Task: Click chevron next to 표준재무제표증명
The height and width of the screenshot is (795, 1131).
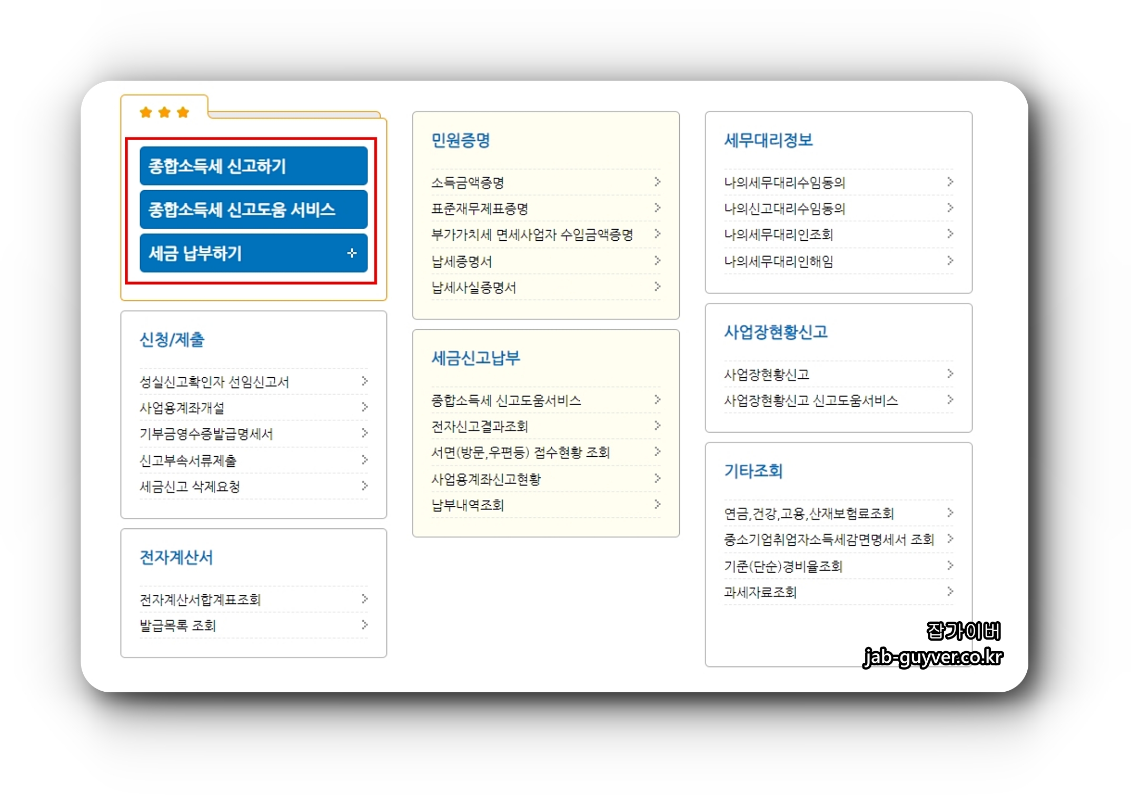Action: point(657,208)
